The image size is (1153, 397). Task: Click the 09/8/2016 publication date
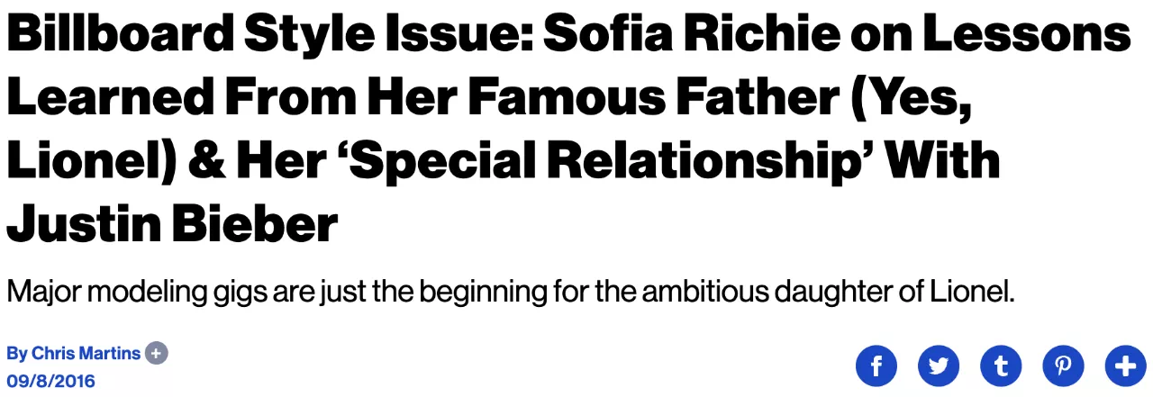(50, 381)
